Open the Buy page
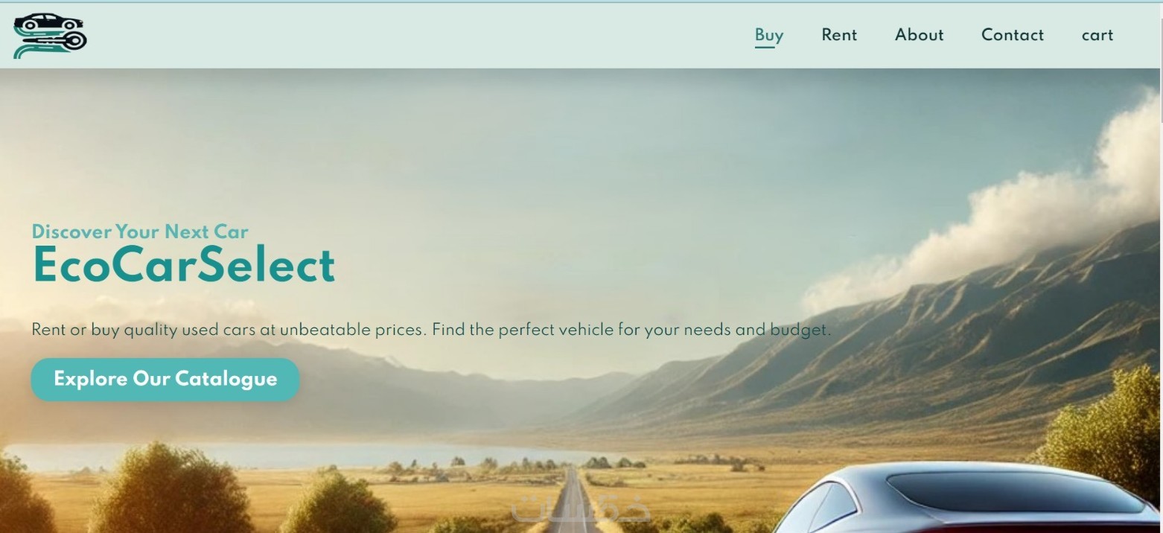This screenshot has width=1163, height=533. [769, 35]
